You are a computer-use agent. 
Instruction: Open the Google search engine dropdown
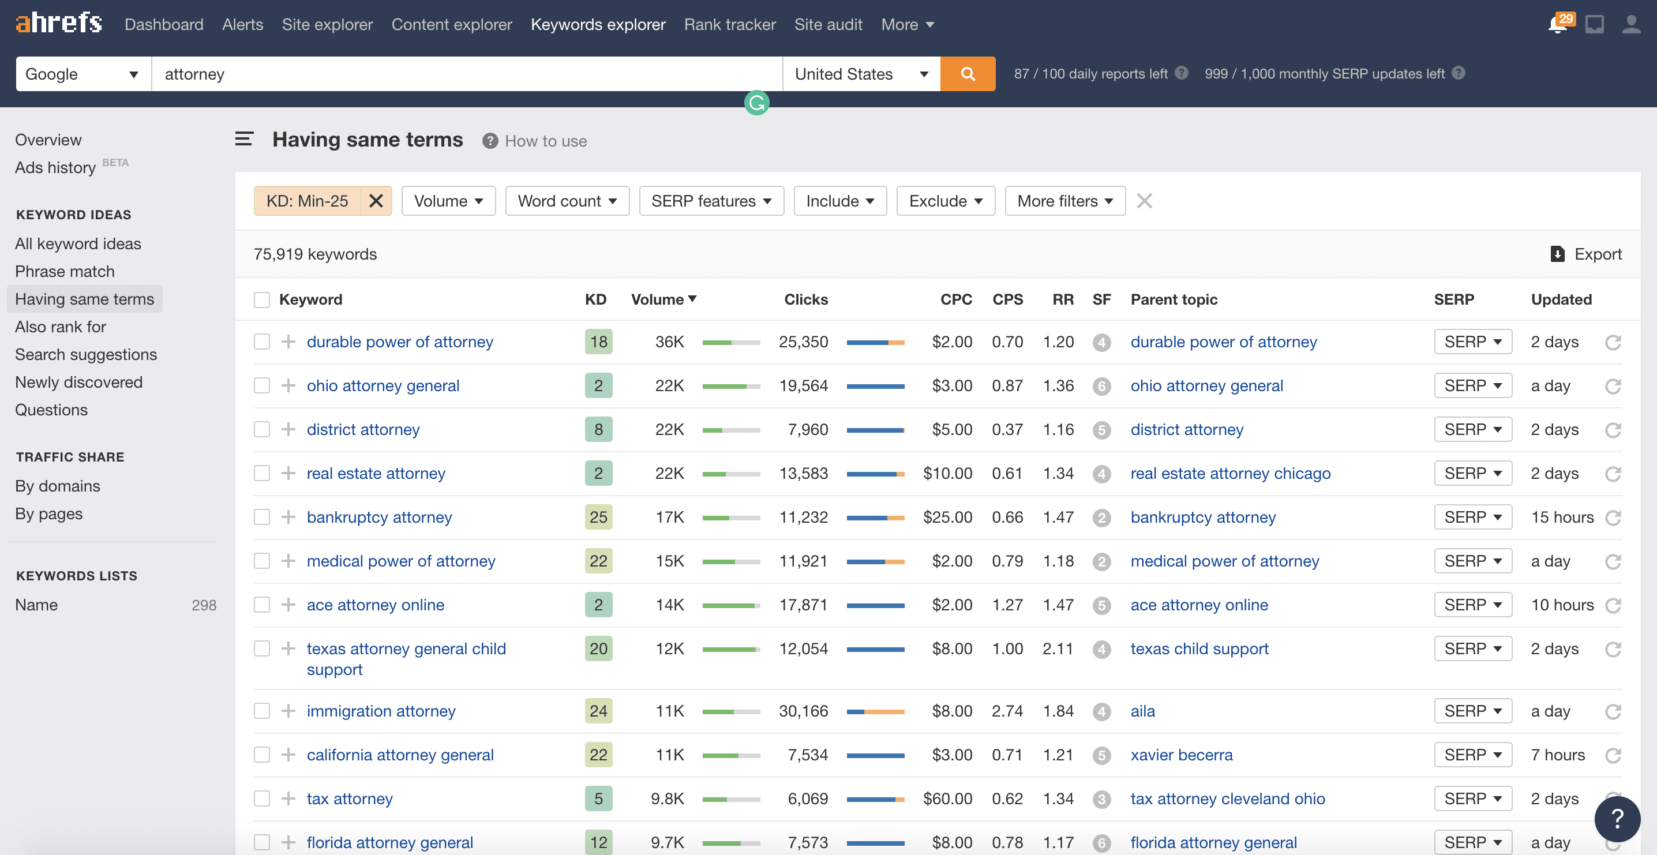click(84, 74)
